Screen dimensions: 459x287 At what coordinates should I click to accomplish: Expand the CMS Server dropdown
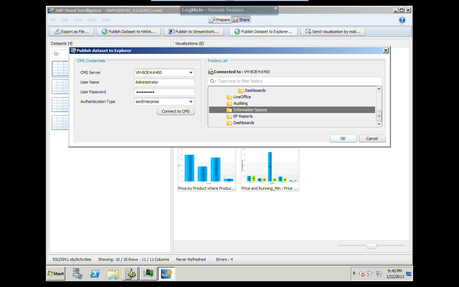(x=191, y=72)
